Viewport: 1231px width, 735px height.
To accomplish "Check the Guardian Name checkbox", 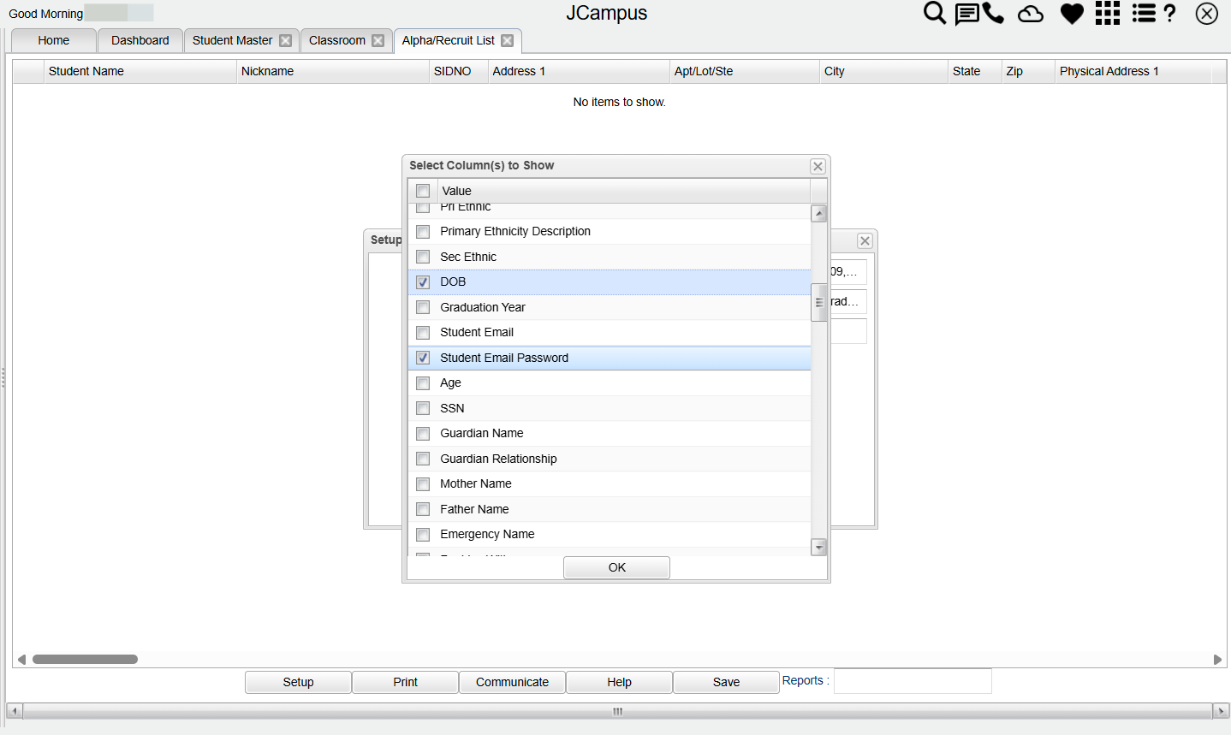I will click(x=423, y=433).
